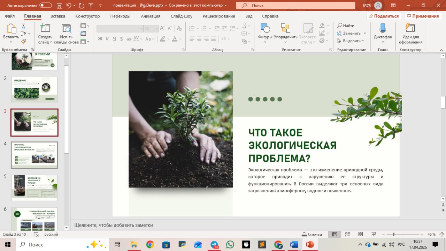Select slide 4 thumbnail (Причины экологических проблем)
The height and width of the screenshot is (251, 446).
34,155
